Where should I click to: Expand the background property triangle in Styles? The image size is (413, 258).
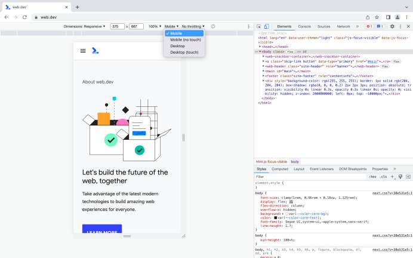(x=283, y=214)
